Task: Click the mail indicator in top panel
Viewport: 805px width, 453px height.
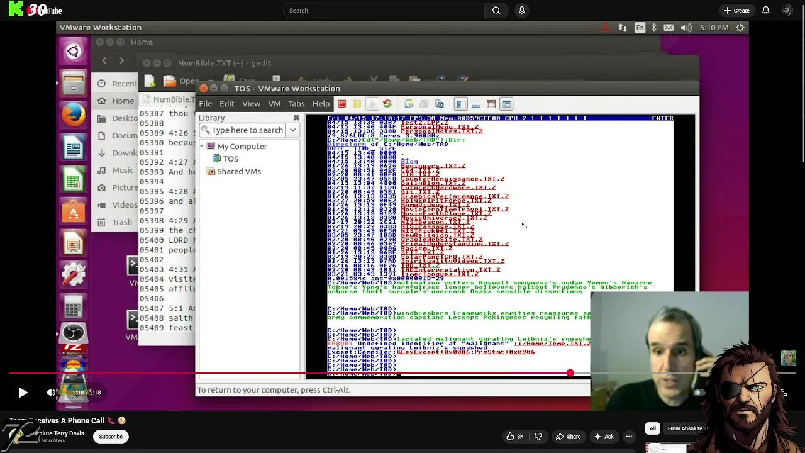Action: (x=669, y=28)
